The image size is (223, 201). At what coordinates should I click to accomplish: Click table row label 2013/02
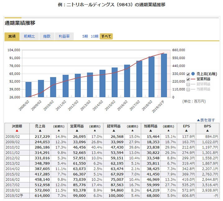pyautogui.click(x=13, y=164)
